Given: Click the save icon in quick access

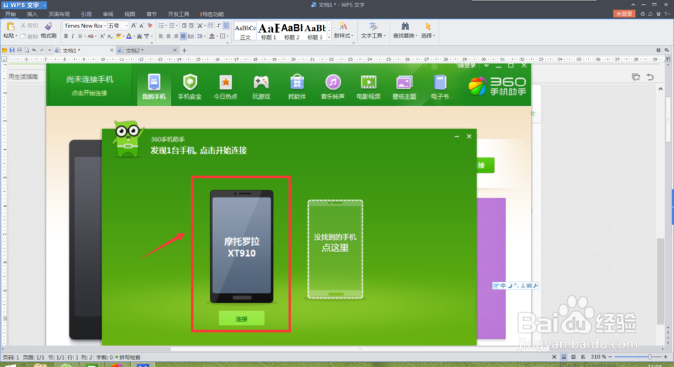Looking at the screenshot, I should 12,51.
